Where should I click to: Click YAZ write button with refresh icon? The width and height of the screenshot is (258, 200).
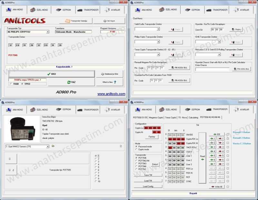(71, 82)
